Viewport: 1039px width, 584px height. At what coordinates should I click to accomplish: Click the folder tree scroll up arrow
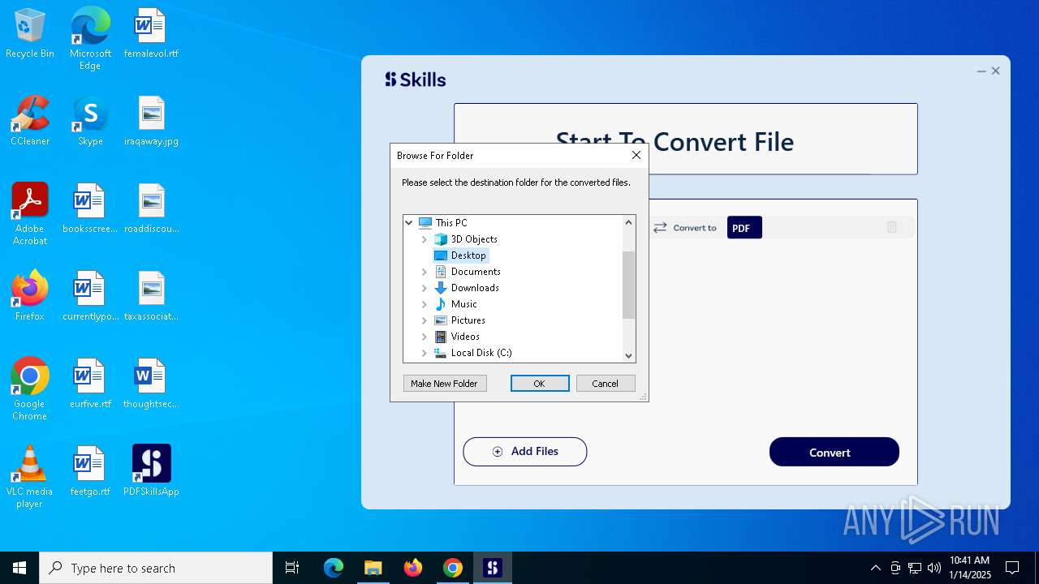coord(628,222)
